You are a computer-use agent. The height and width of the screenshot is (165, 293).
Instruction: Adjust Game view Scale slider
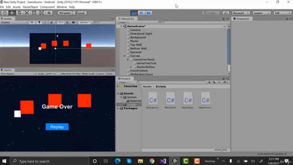click(x=48, y=74)
